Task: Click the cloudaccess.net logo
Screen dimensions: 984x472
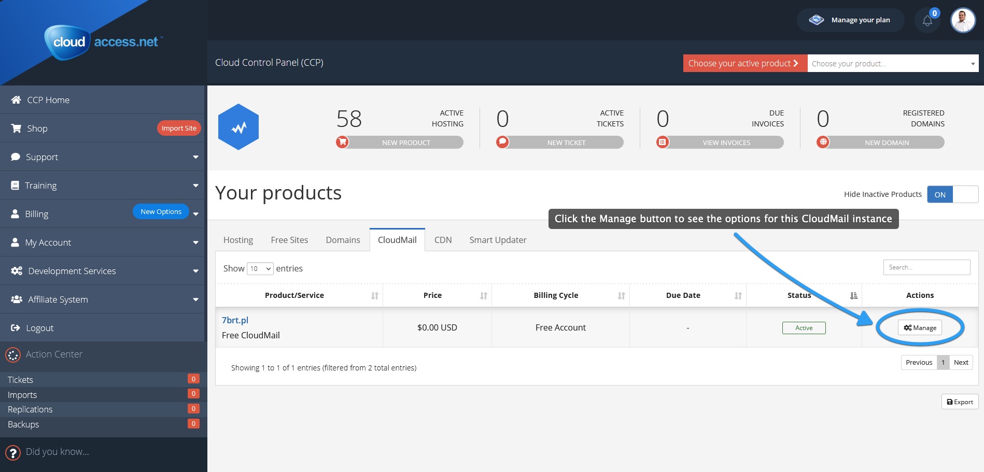Action: (x=104, y=42)
